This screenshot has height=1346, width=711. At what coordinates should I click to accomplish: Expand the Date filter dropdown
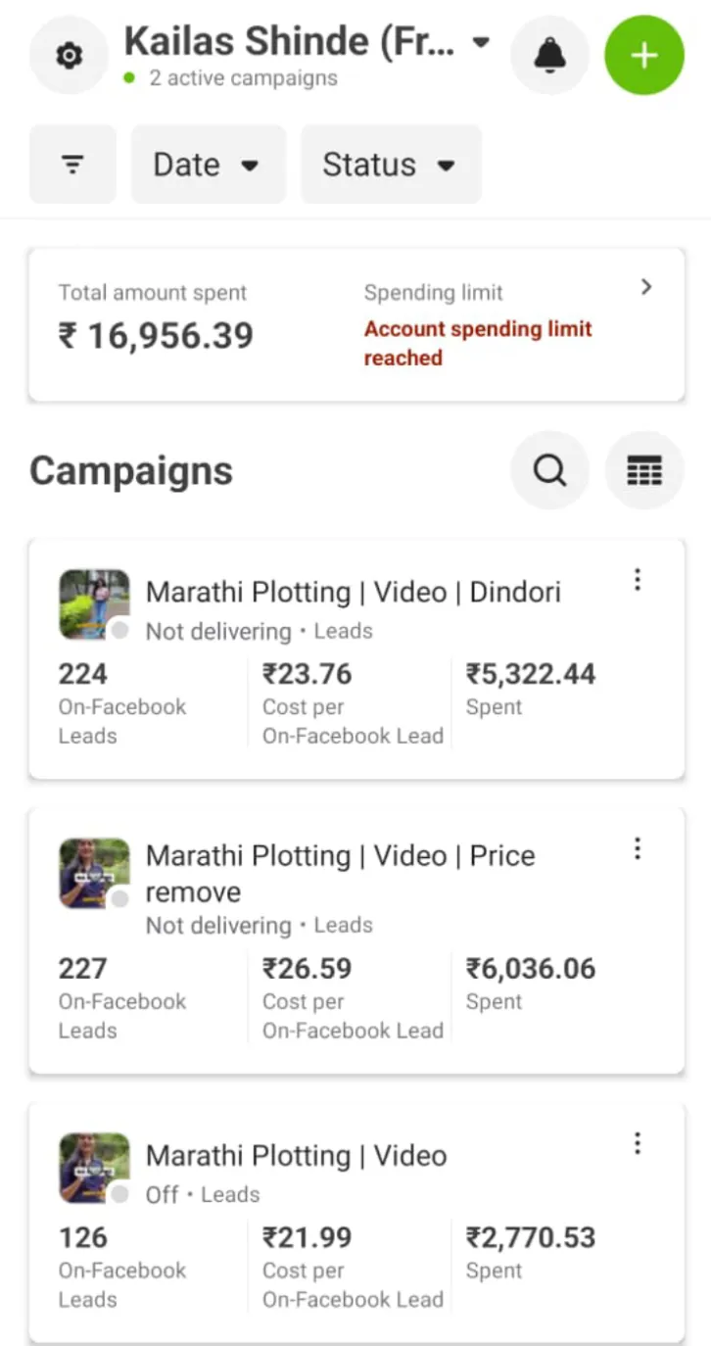(x=208, y=165)
